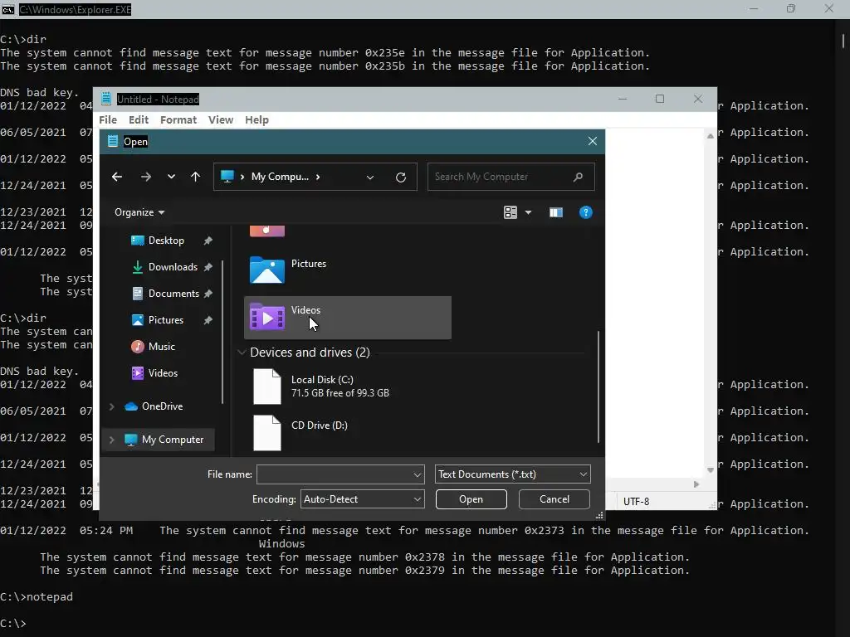The image size is (850, 637).
Task: Select Documents in the navigation pane
Action: (173, 294)
